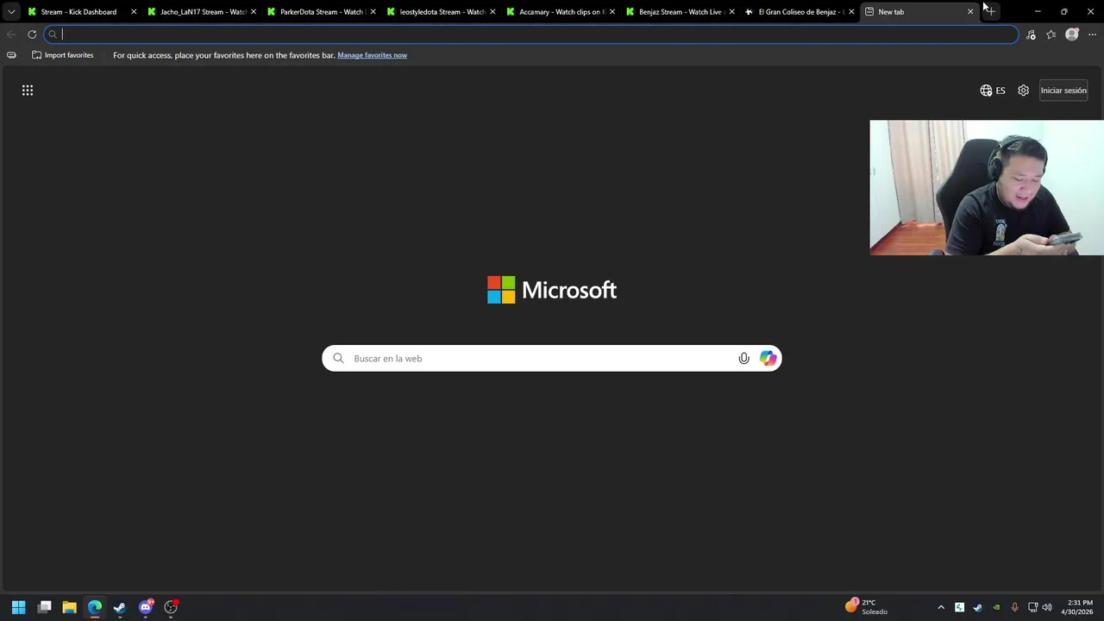Close the ParkerDota Stream tab

tap(373, 12)
